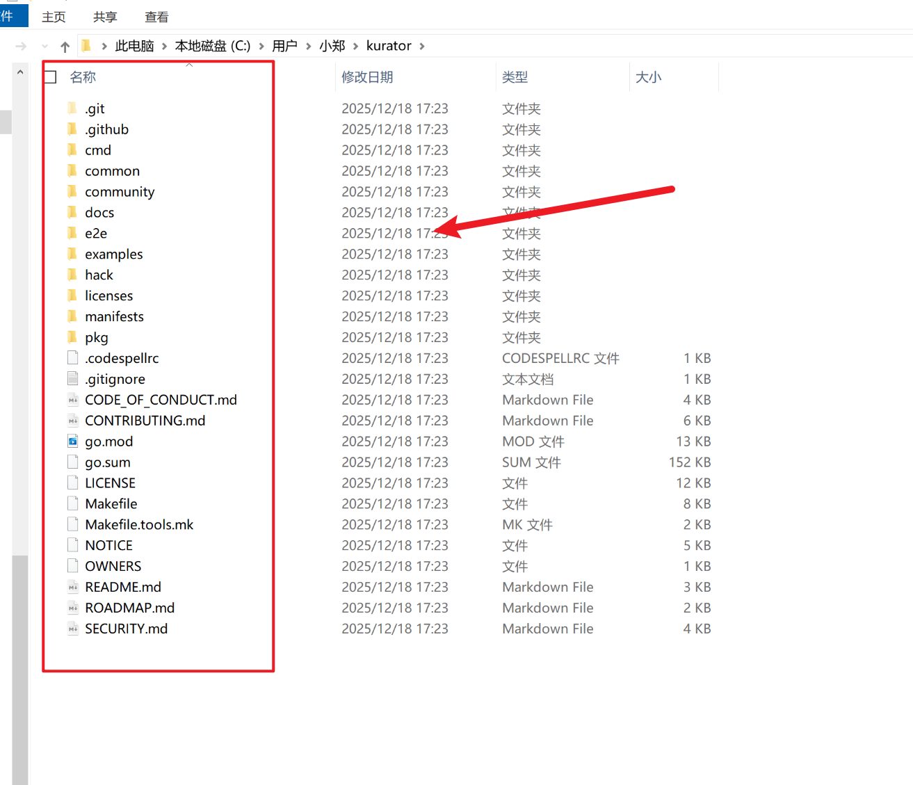Navigate to 本地磁盘 (C:) breadcrumb
913x785 pixels.
(213, 46)
